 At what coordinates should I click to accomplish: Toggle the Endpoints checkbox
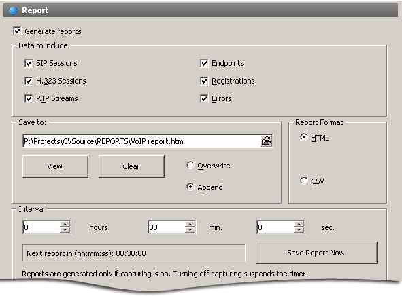(204, 63)
